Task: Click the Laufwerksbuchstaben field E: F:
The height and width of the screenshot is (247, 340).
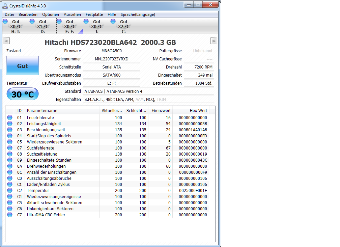Action: tap(112, 83)
